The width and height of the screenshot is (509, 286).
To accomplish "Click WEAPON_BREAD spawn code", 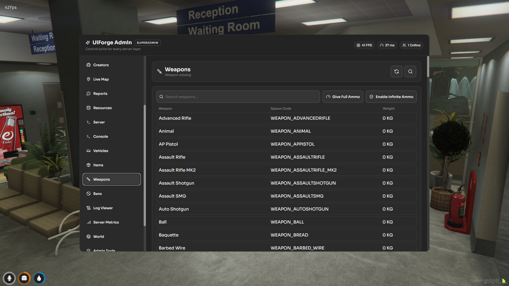I will point(289,235).
